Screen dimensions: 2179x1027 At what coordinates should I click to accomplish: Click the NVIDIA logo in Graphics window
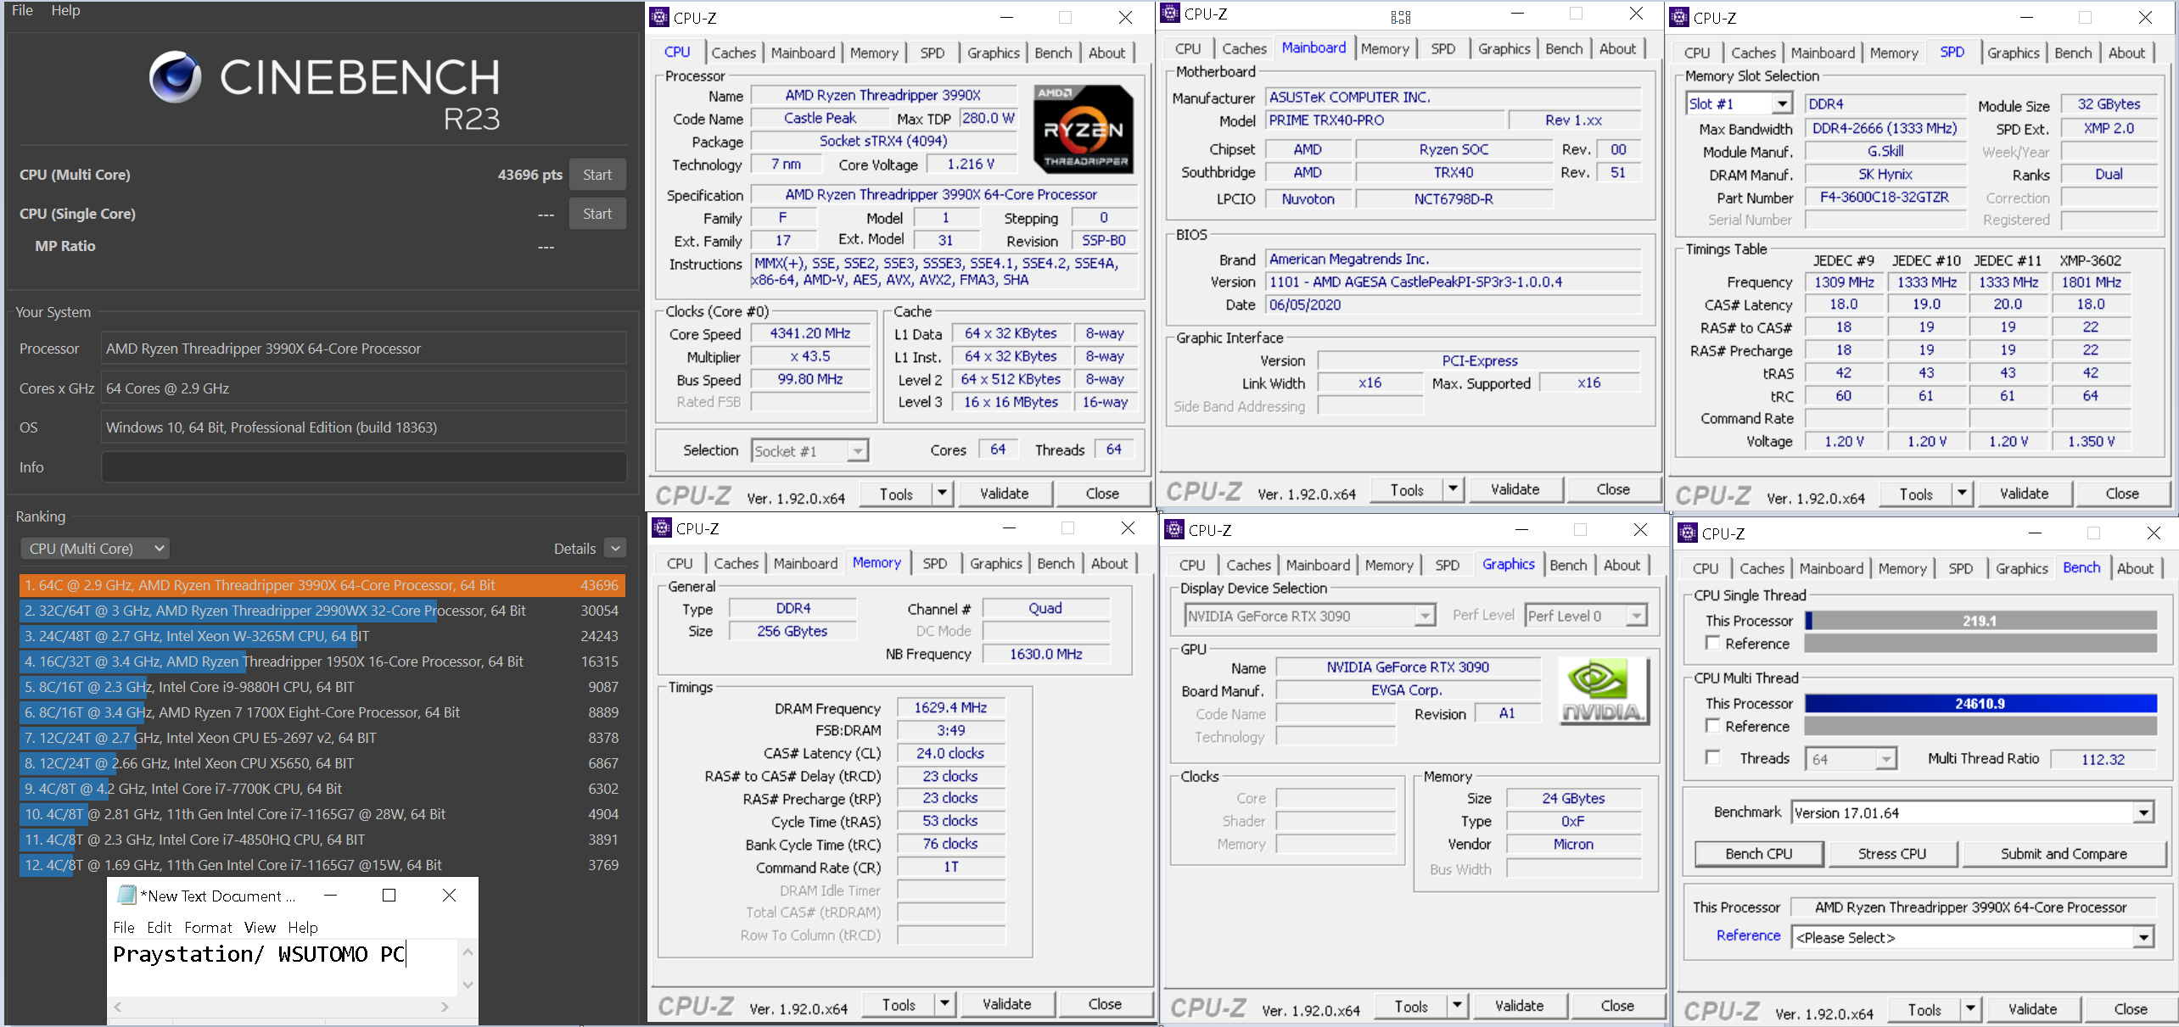(1603, 692)
